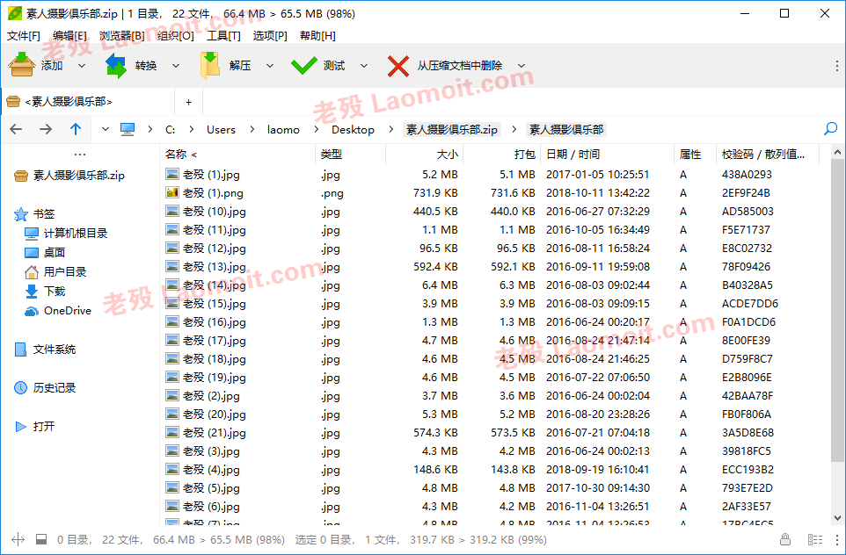
Task: Click the computer icon in address bar
Action: point(128,129)
